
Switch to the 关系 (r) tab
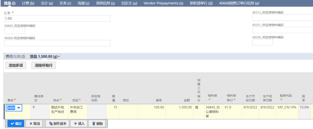pos(65,3)
